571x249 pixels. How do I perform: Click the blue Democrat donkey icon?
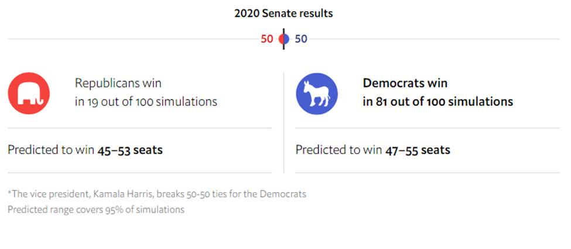316,94
